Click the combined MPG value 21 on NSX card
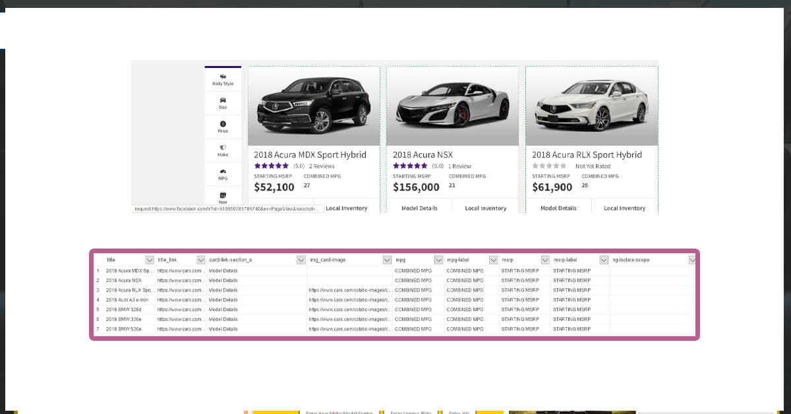Screen dimensions: 791x414 [452, 185]
